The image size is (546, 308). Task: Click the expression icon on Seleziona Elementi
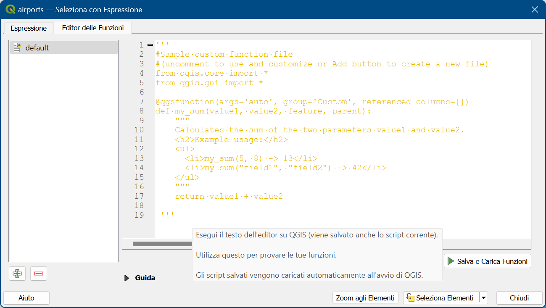(410, 298)
